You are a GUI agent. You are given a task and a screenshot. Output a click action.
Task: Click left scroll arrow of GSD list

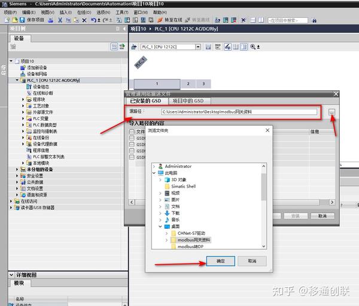pos(132,202)
